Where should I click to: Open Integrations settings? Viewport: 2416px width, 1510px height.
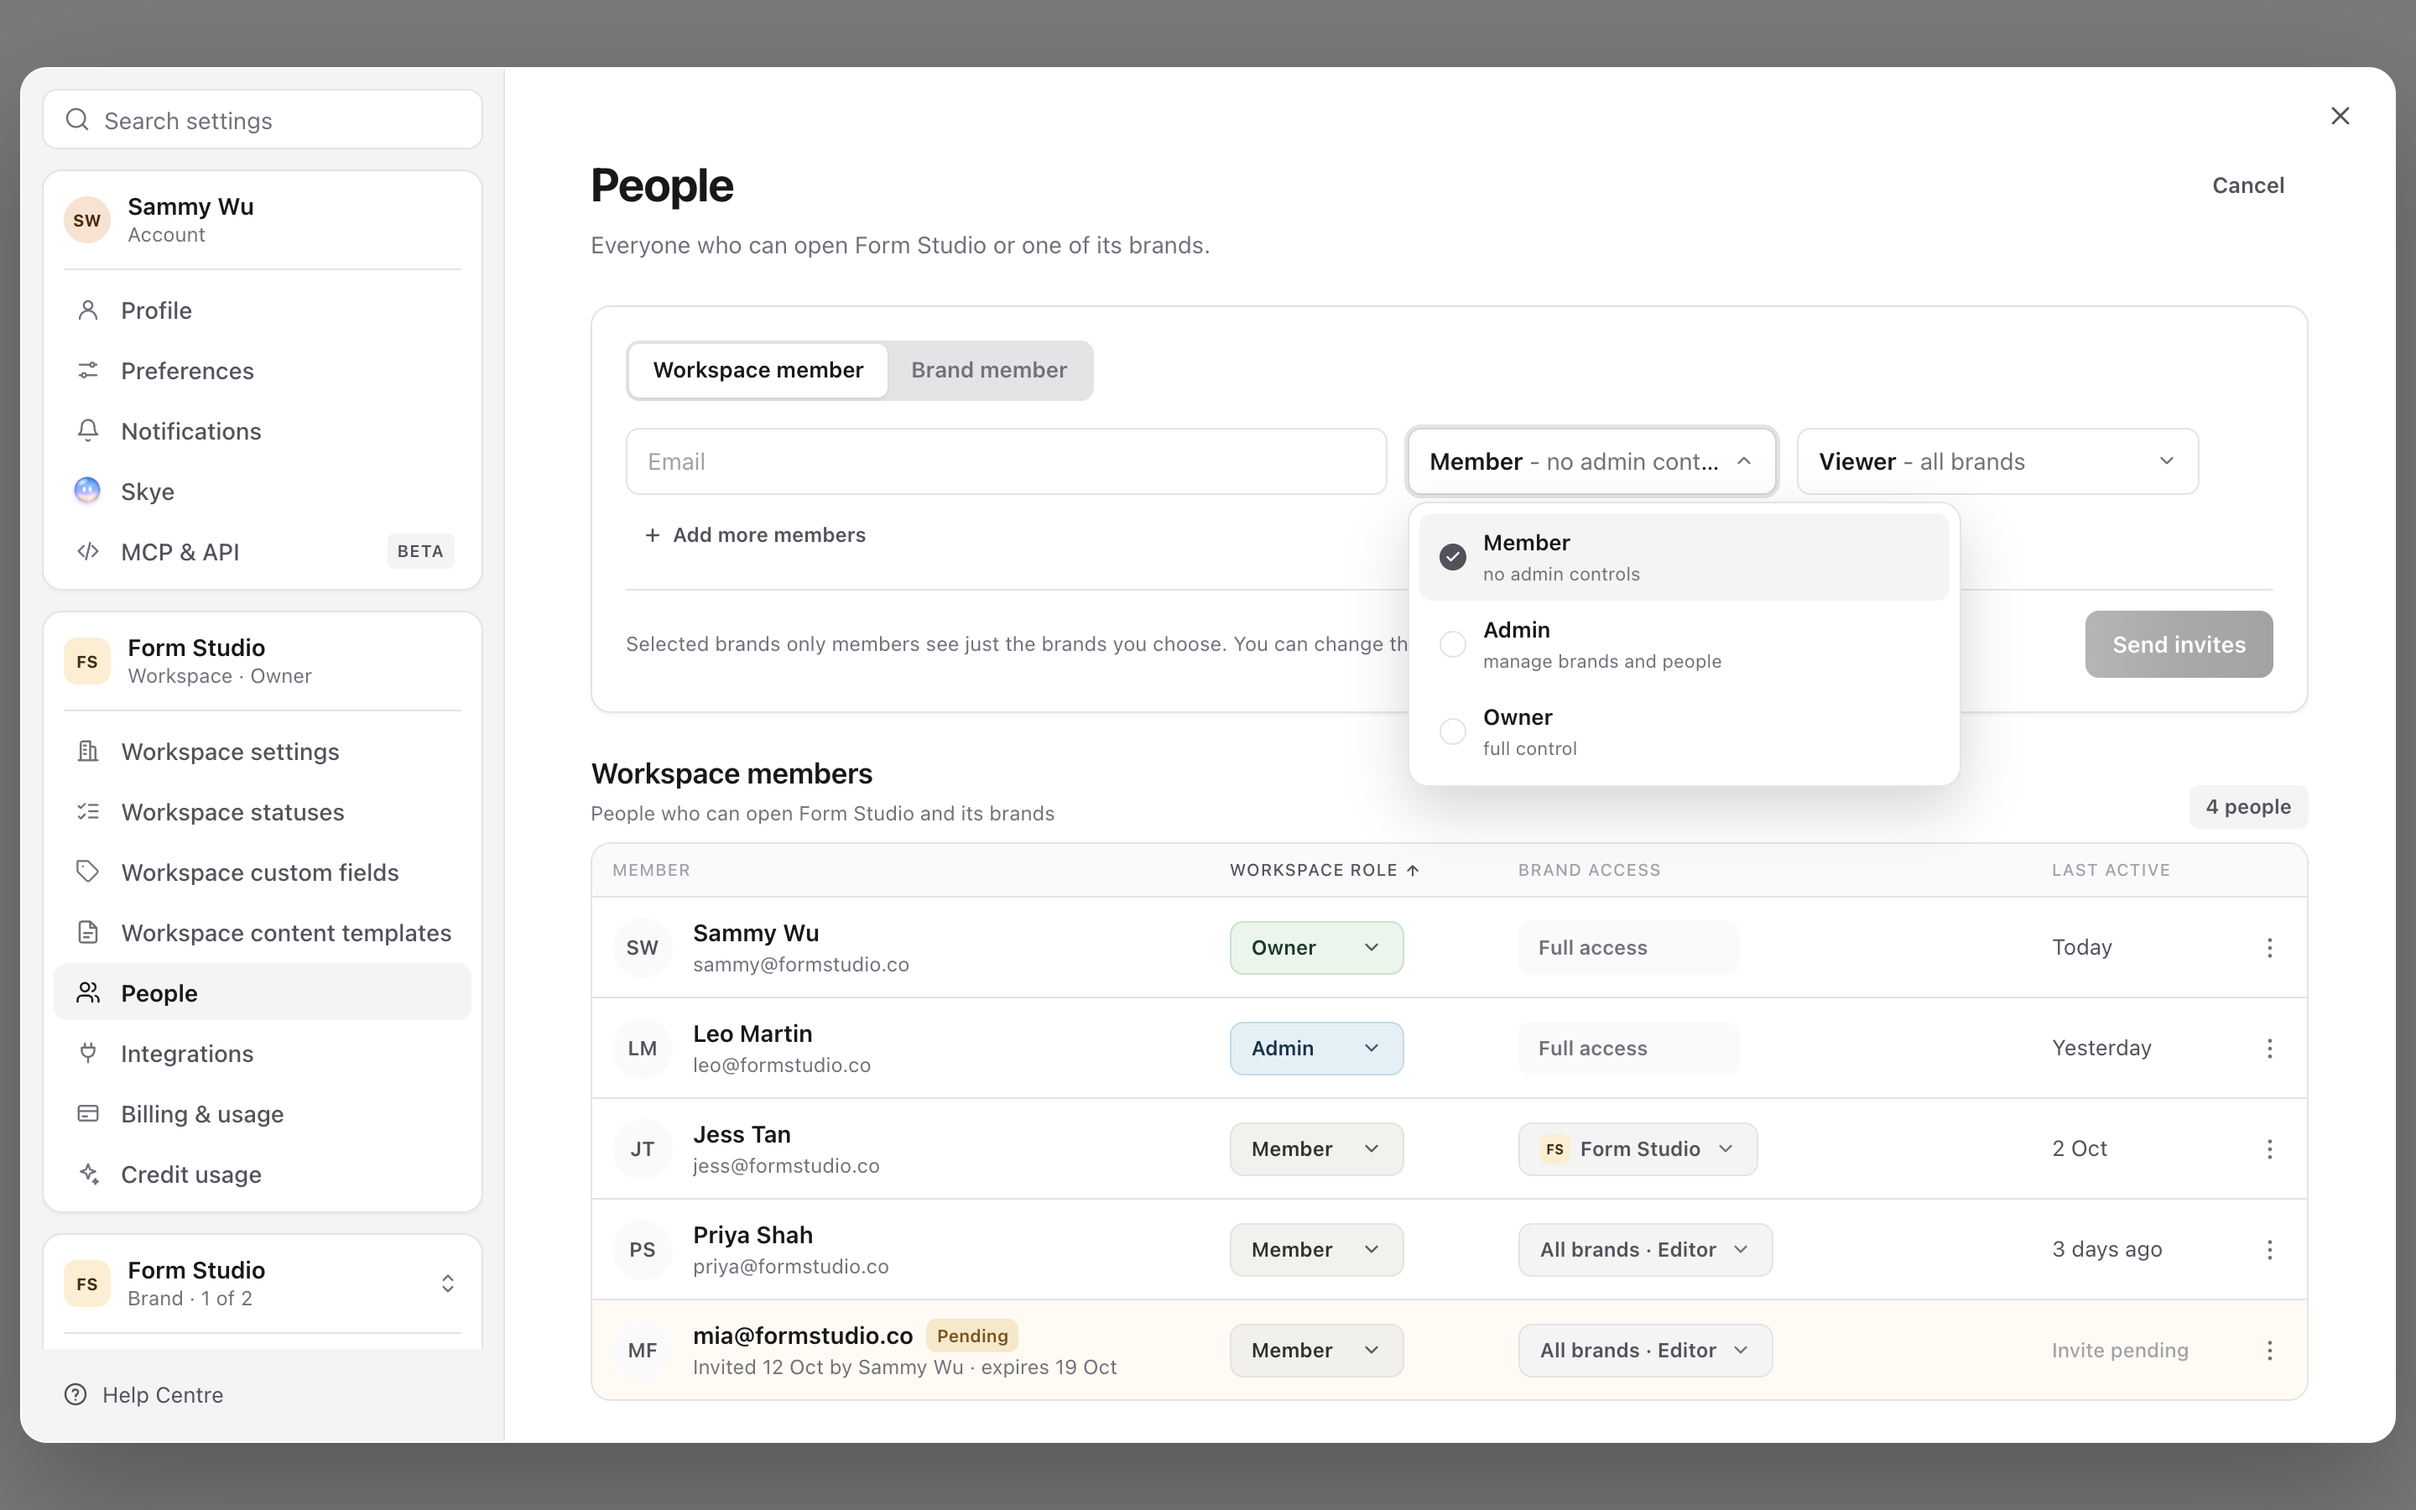(x=262, y=1054)
